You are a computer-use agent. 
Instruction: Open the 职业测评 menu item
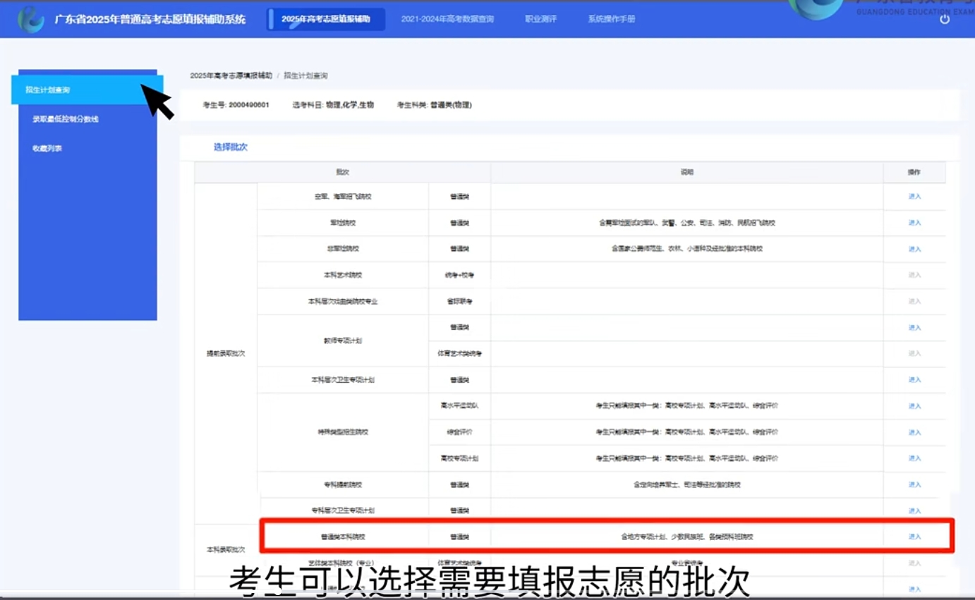click(x=540, y=19)
